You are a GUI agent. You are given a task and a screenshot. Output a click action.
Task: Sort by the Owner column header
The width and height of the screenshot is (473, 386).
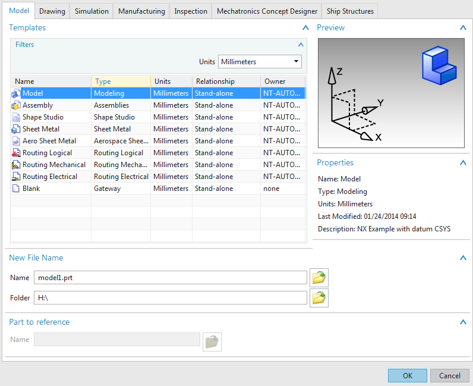pos(283,81)
